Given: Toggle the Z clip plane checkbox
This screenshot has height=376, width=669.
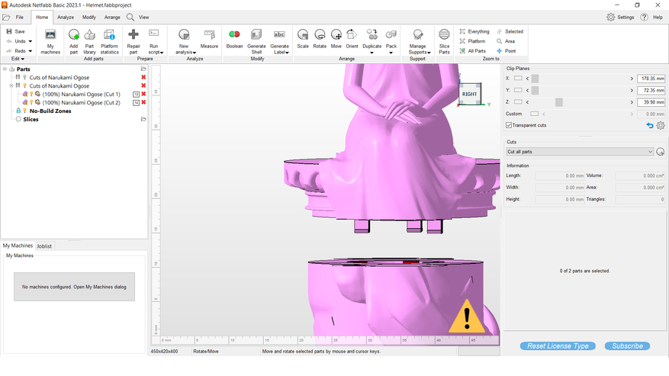Looking at the screenshot, I should pos(519,102).
